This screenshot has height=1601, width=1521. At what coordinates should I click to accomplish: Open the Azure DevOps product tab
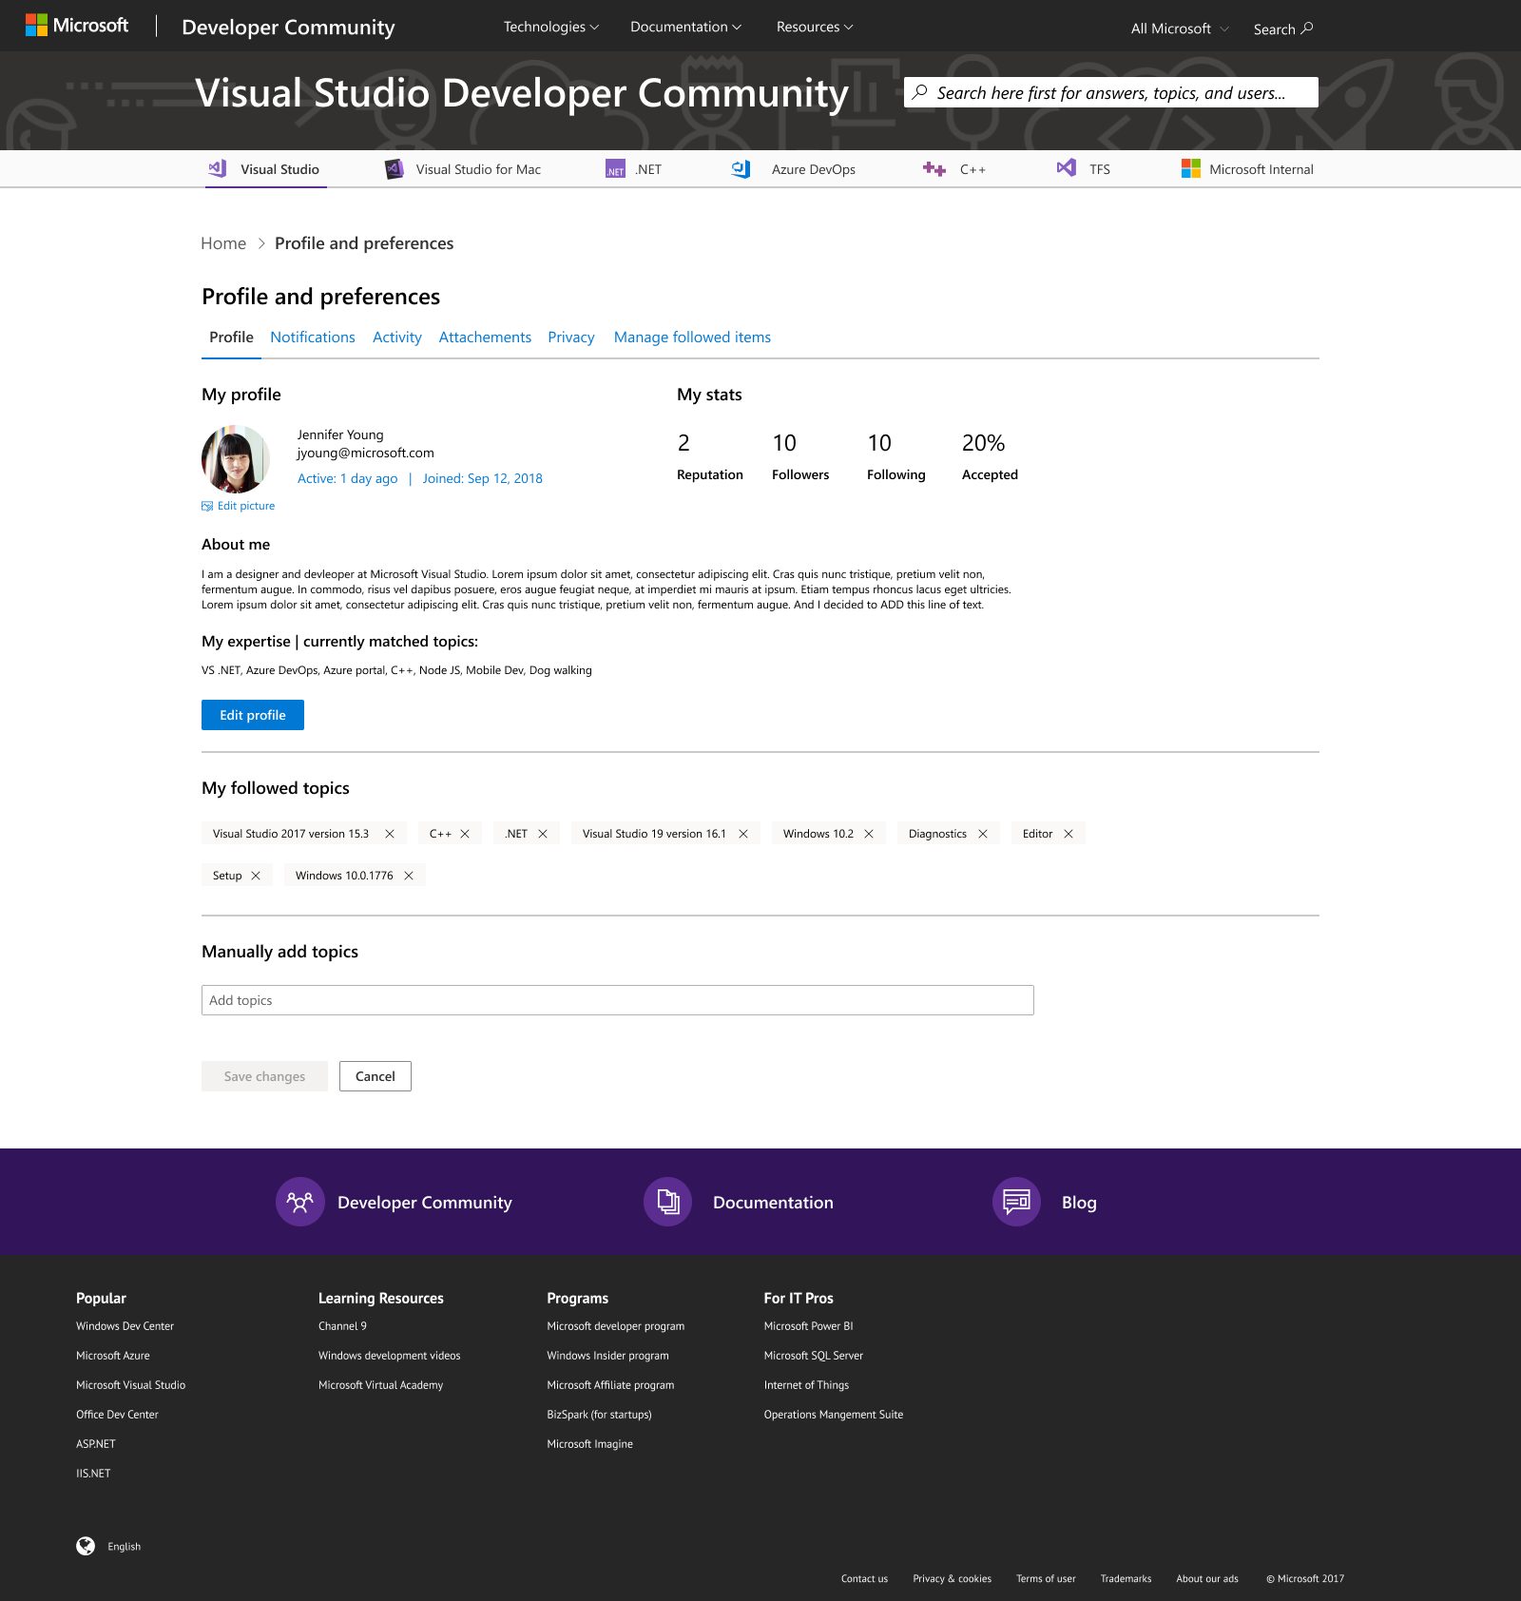pyautogui.click(x=793, y=169)
